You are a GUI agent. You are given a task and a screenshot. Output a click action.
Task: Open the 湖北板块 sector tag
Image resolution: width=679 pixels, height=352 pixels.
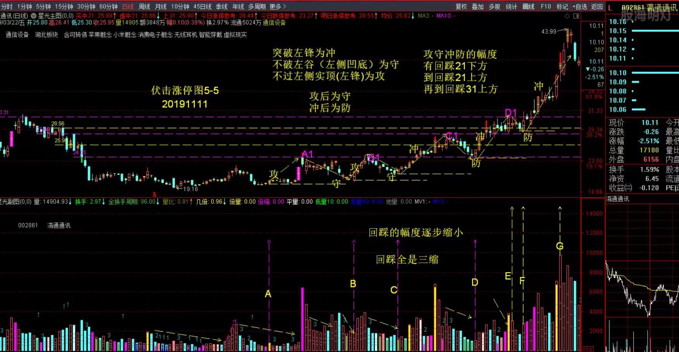(46, 35)
